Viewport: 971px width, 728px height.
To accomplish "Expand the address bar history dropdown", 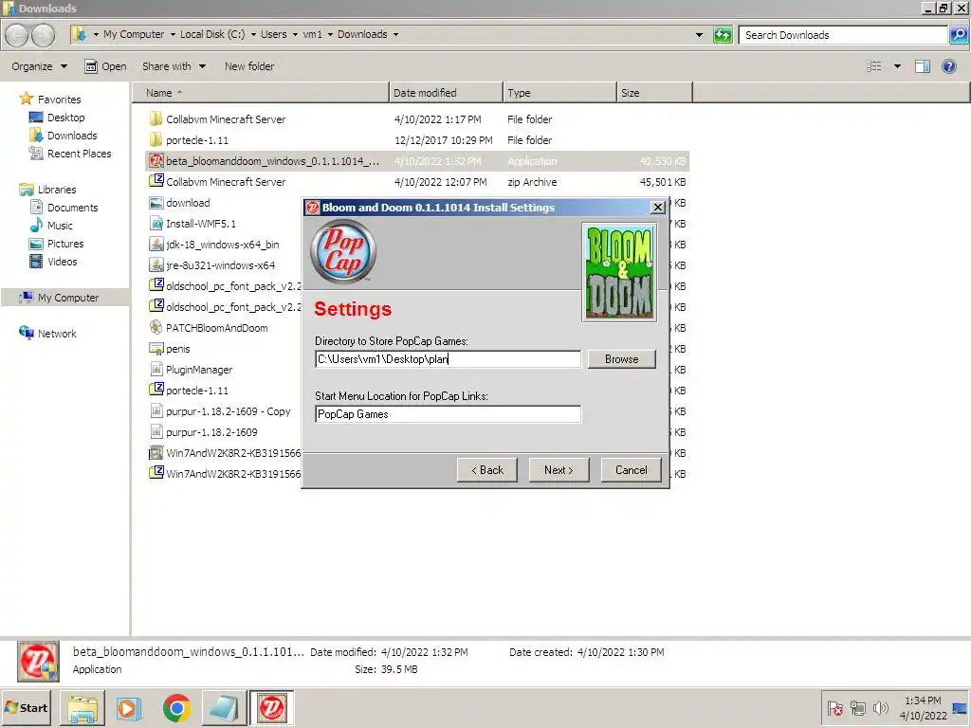I will pos(699,35).
